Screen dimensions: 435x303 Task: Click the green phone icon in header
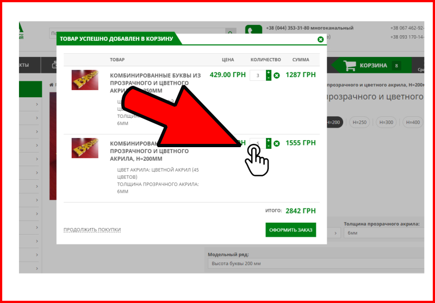tap(253, 33)
